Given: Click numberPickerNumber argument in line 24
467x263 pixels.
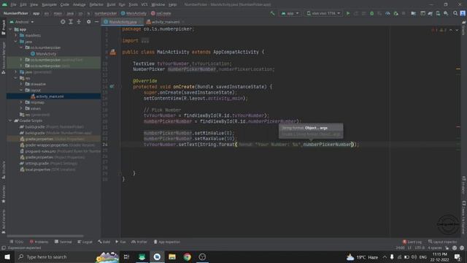Looking at the screenshot, I should (x=327, y=145).
